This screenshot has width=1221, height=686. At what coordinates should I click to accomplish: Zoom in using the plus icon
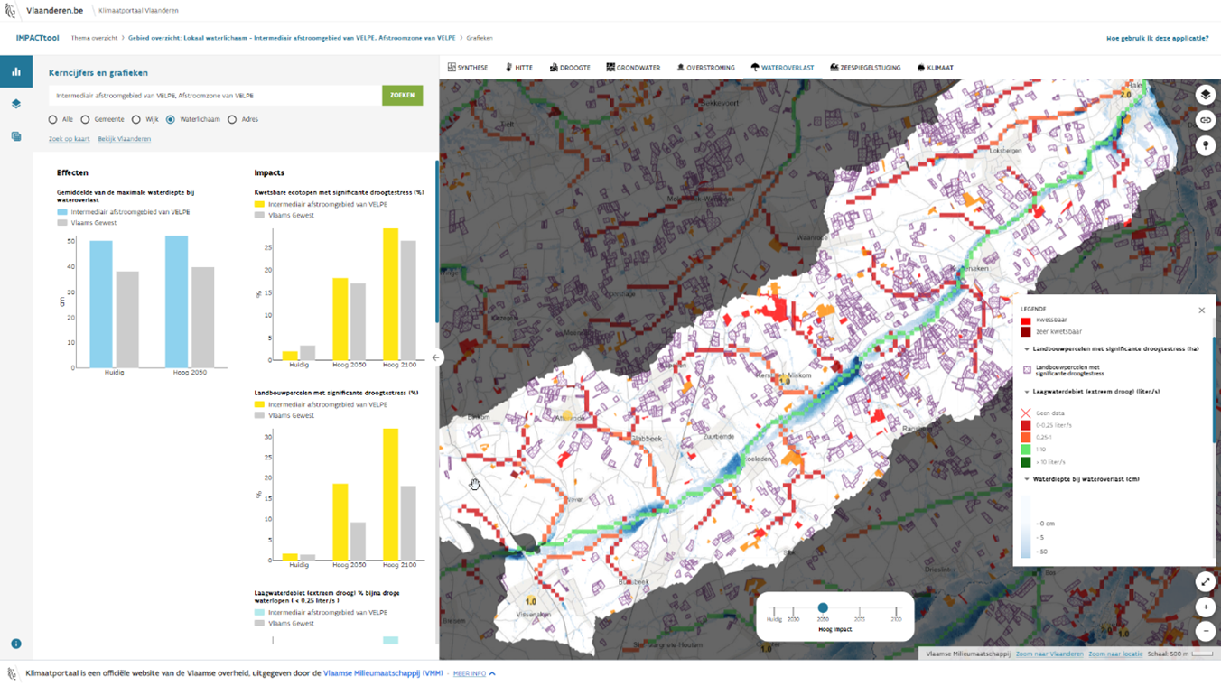(x=1206, y=607)
